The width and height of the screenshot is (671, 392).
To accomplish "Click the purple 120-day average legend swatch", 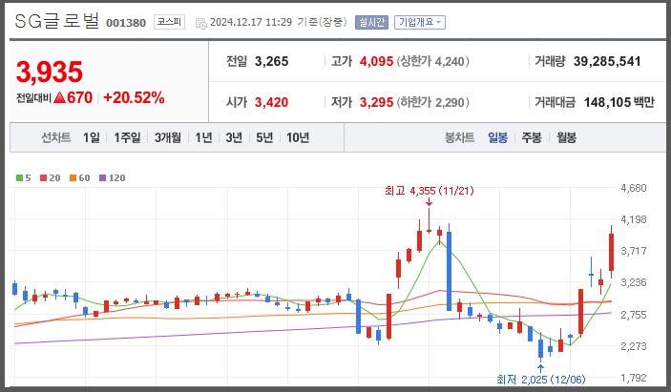I will pos(102,177).
